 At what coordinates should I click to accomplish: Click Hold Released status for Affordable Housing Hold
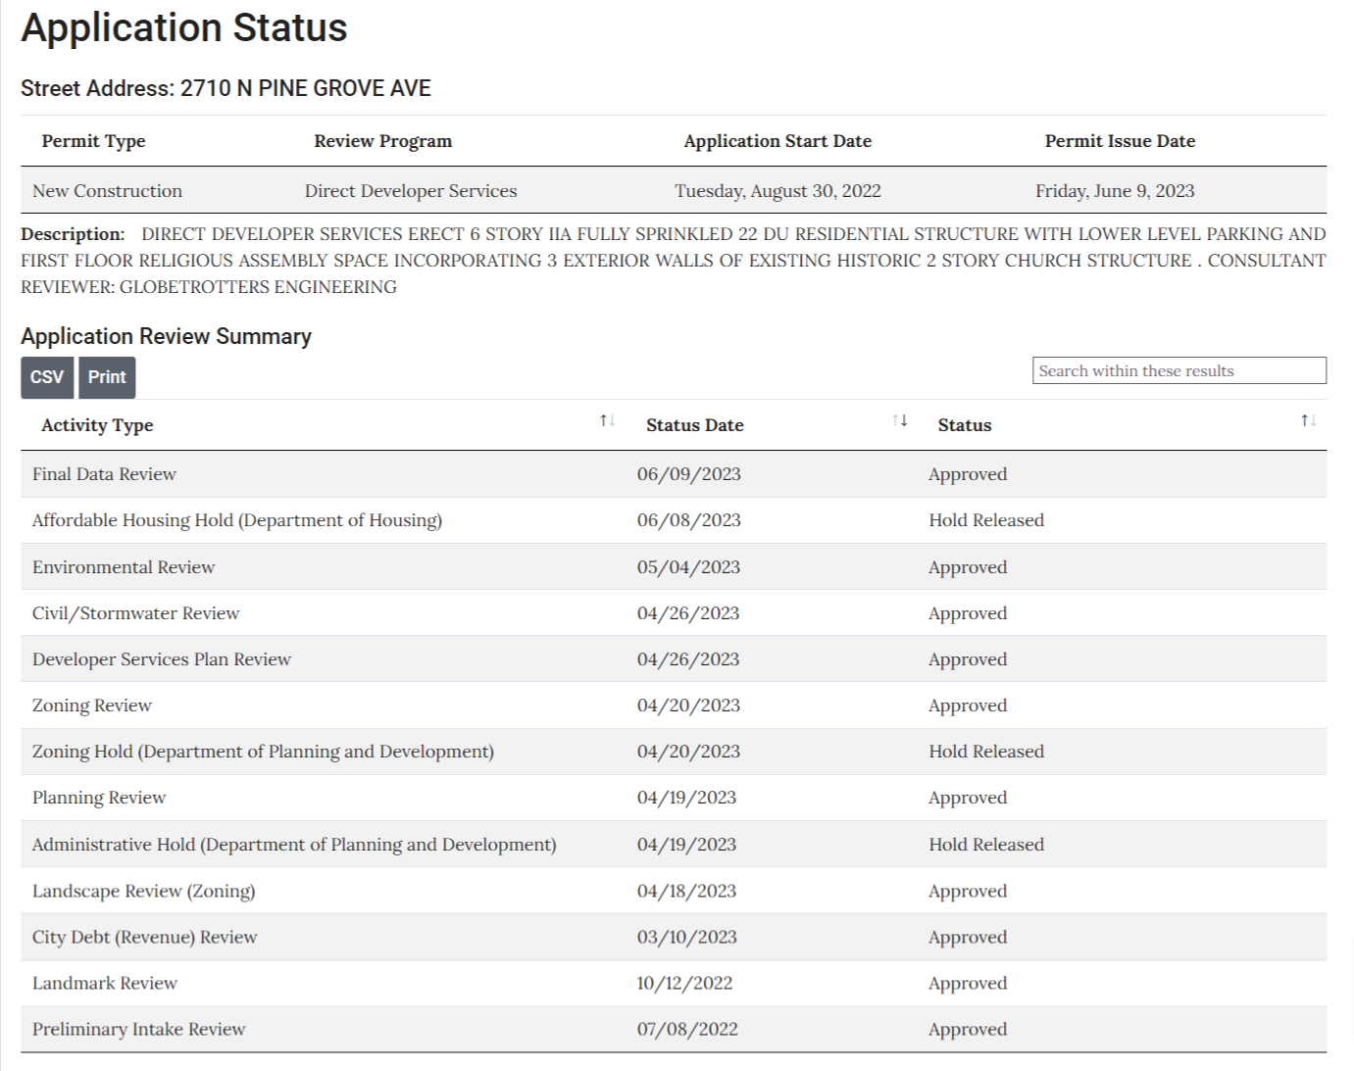tap(986, 520)
